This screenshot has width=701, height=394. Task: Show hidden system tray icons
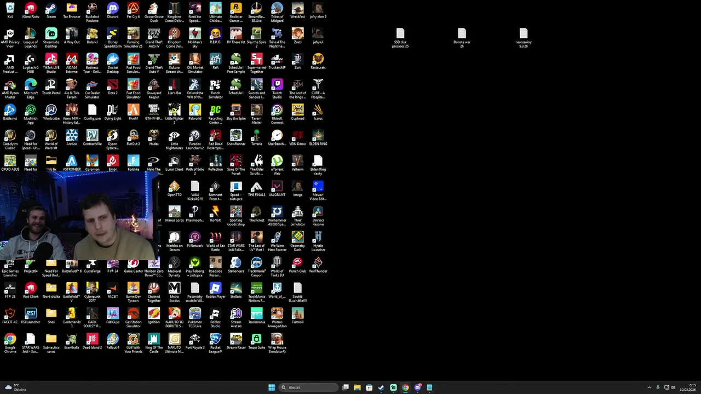point(649,387)
